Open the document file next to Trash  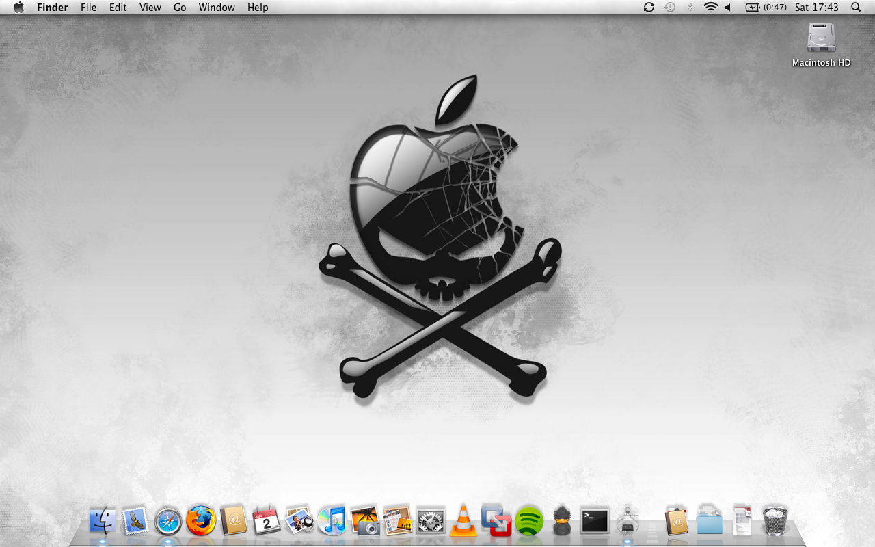[x=742, y=521]
